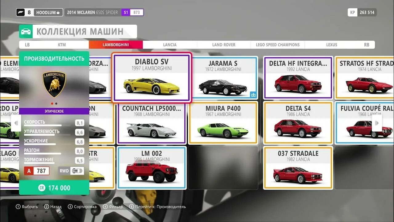Screen dimensions: 394x222
Task: Click the ЭПИЧЕСКОЕ rarity label
Action: (x=54, y=111)
